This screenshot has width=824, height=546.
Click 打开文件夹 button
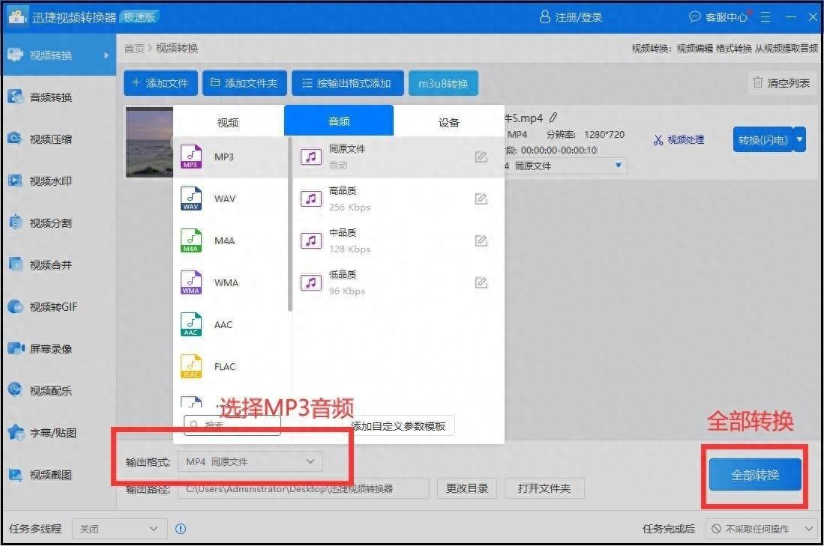544,489
